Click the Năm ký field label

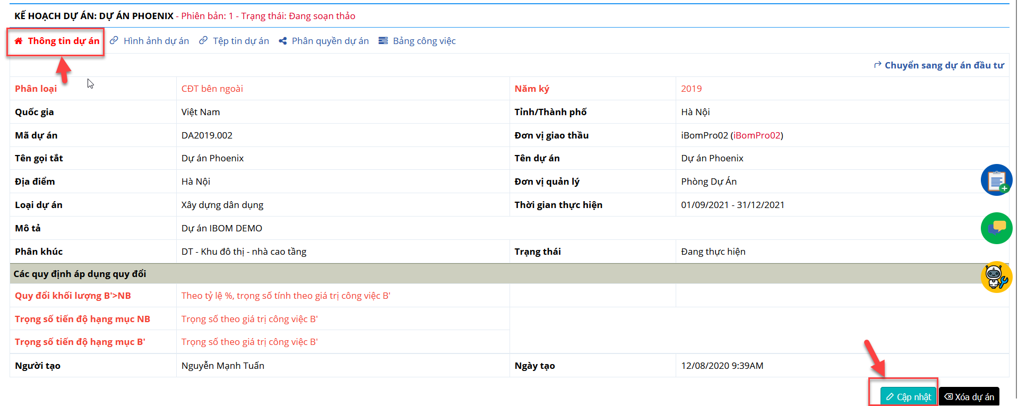click(x=532, y=89)
